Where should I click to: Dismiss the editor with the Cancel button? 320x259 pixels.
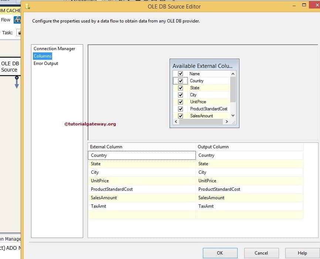261,253
